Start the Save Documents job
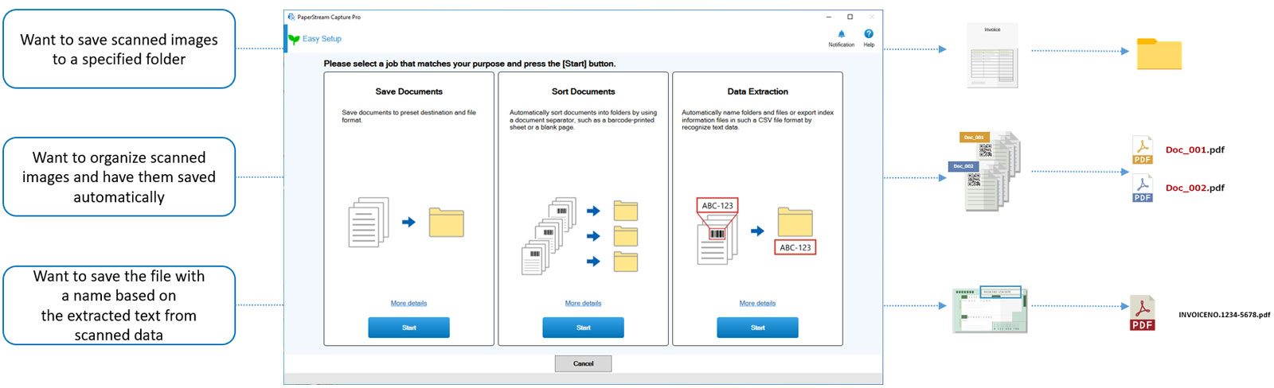The image size is (1274, 388). pyautogui.click(x=408, y=328)
